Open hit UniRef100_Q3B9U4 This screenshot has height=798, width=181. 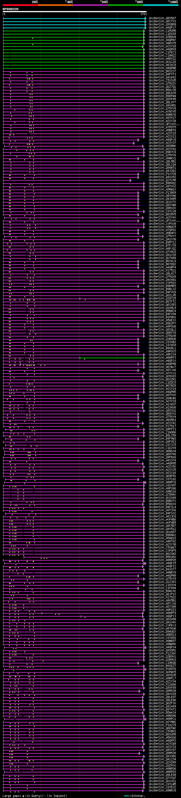162,37
